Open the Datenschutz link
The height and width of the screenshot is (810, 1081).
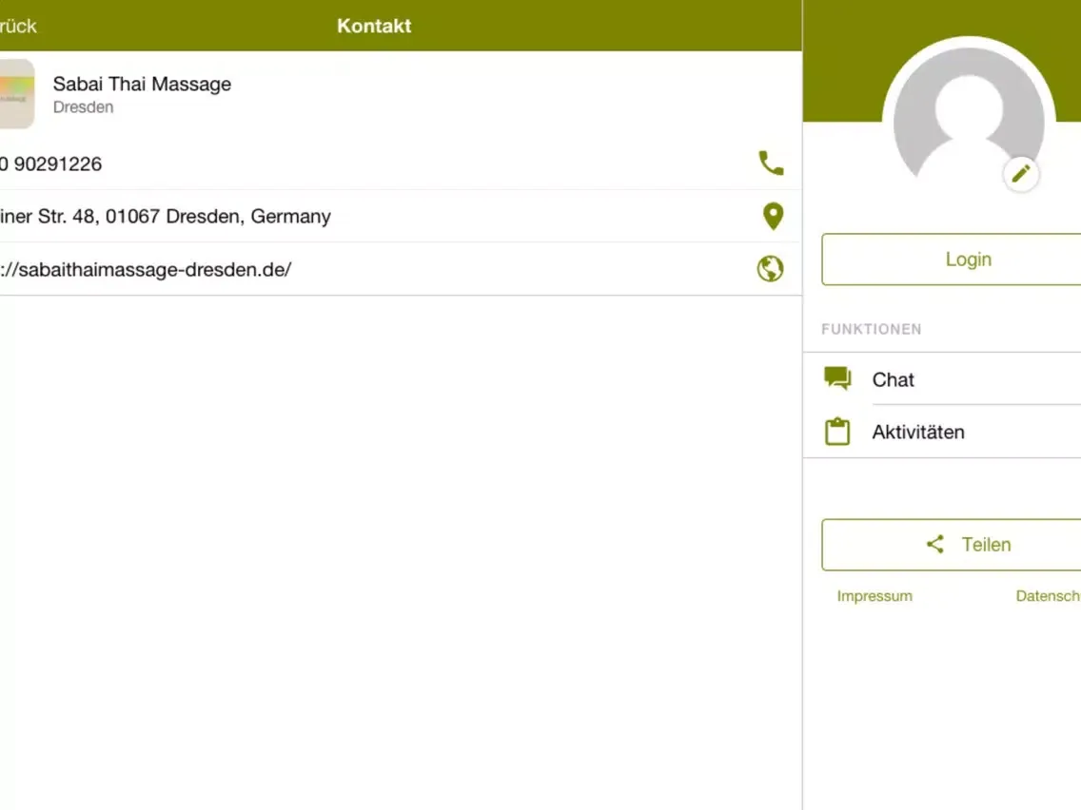pyautogui.click(x=1048, y=596)
